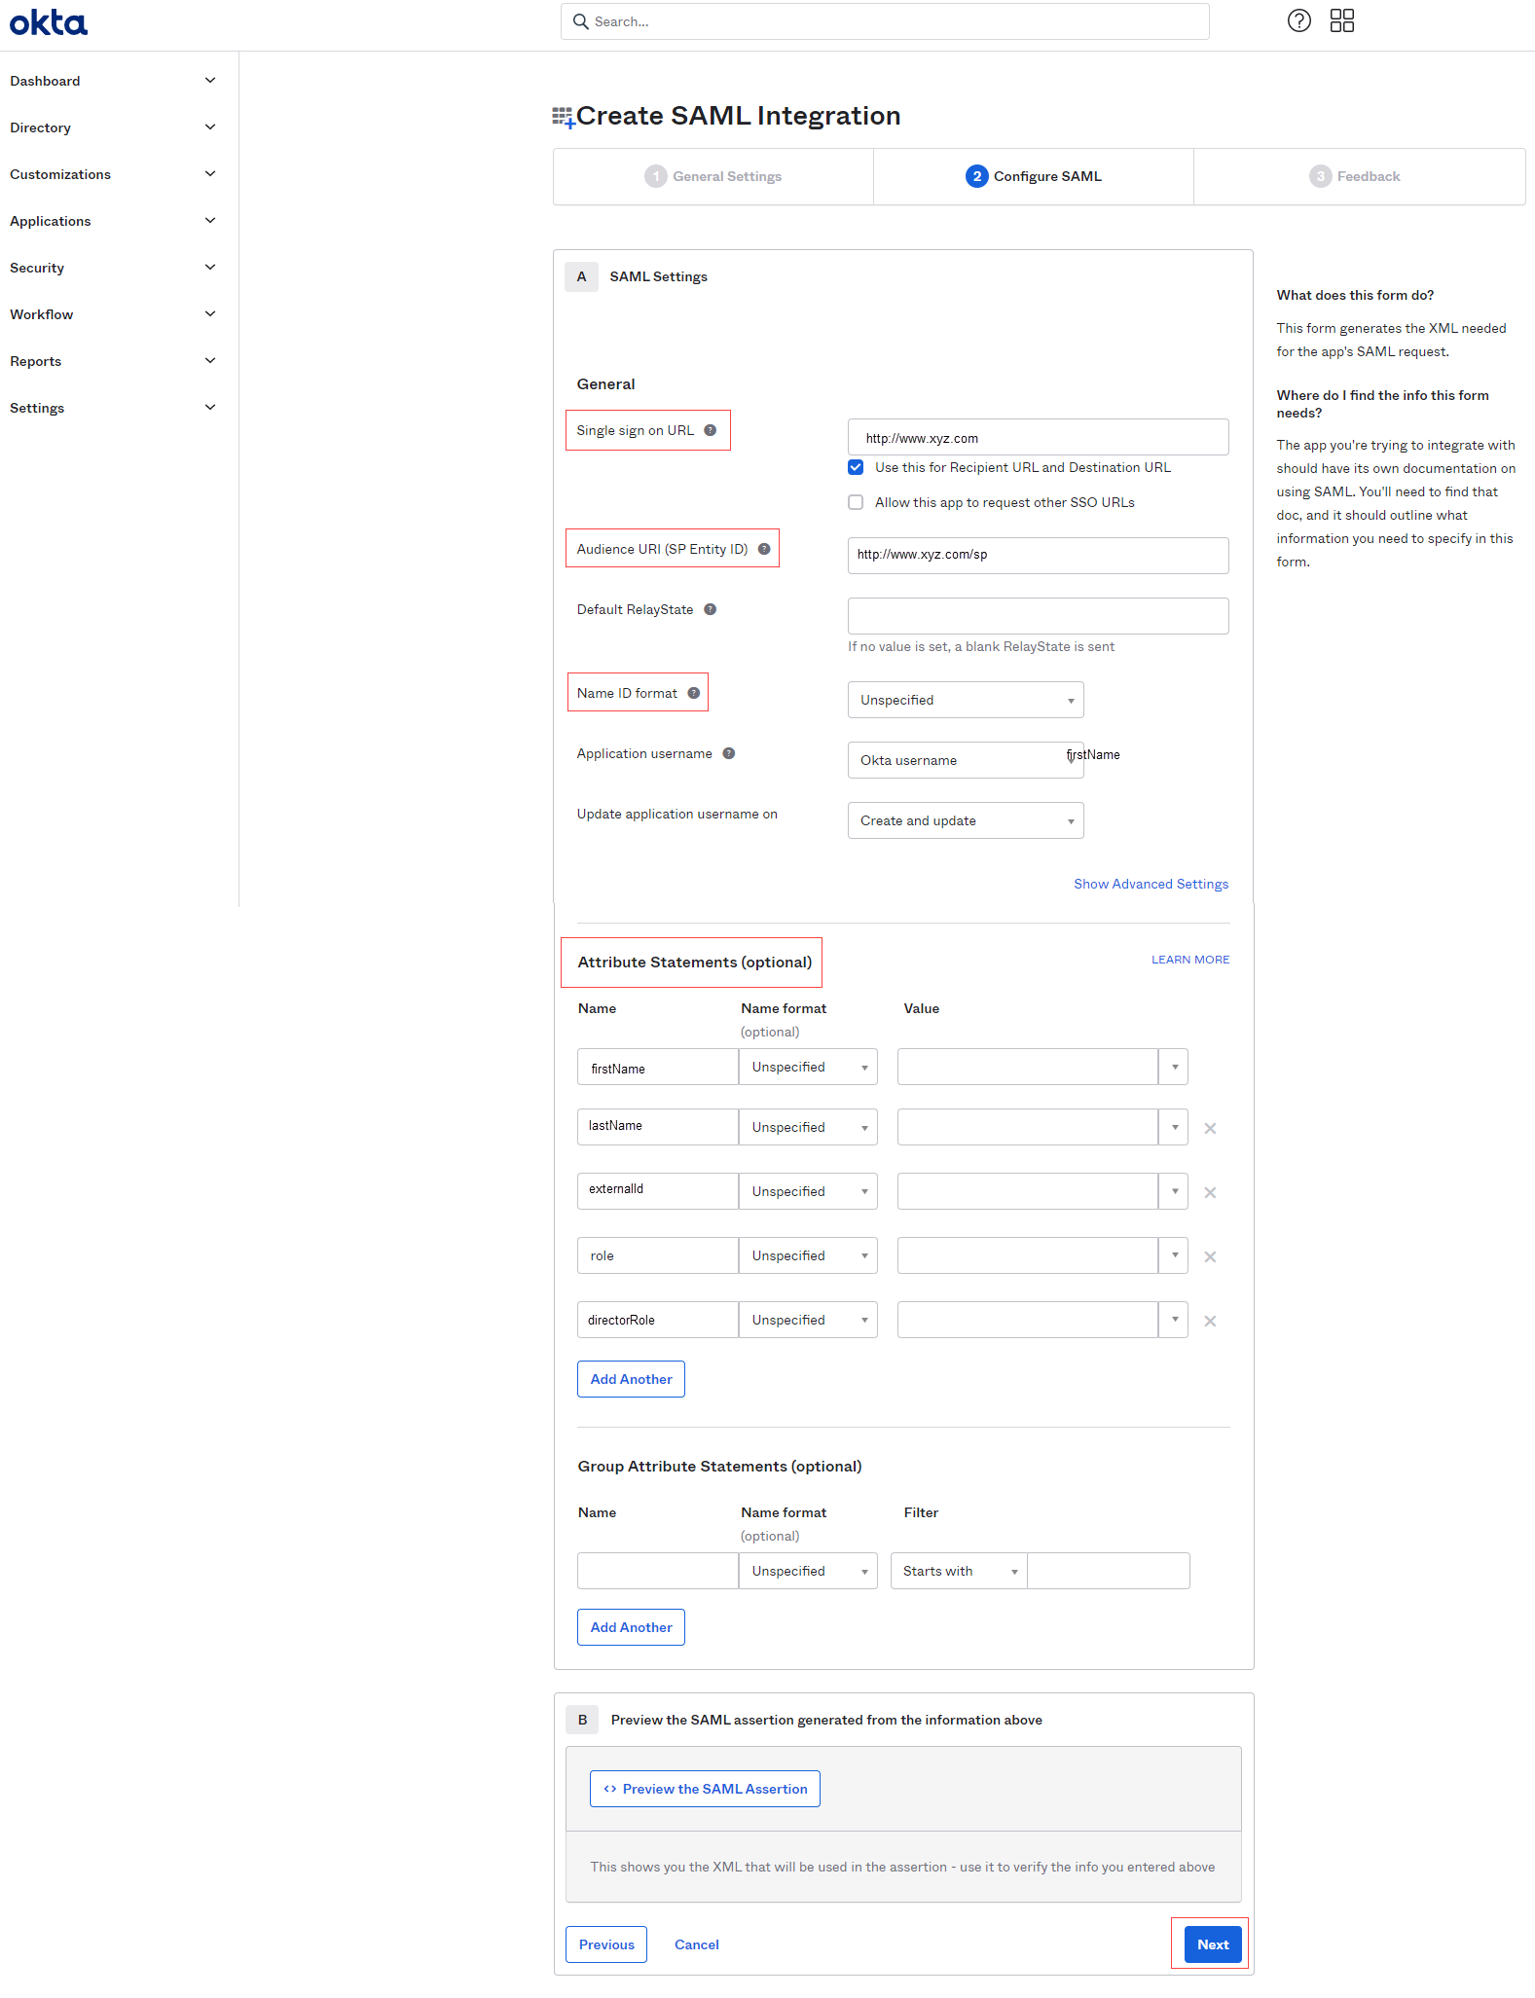Click help icon next to Application username
Image resolution: width=1535 pixels, height=1998 pixels.
[x=729, y=753]
